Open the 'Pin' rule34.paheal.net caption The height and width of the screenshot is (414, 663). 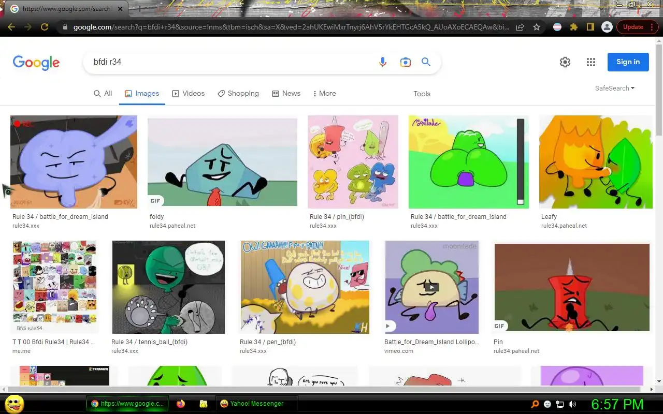coord(498,342)
